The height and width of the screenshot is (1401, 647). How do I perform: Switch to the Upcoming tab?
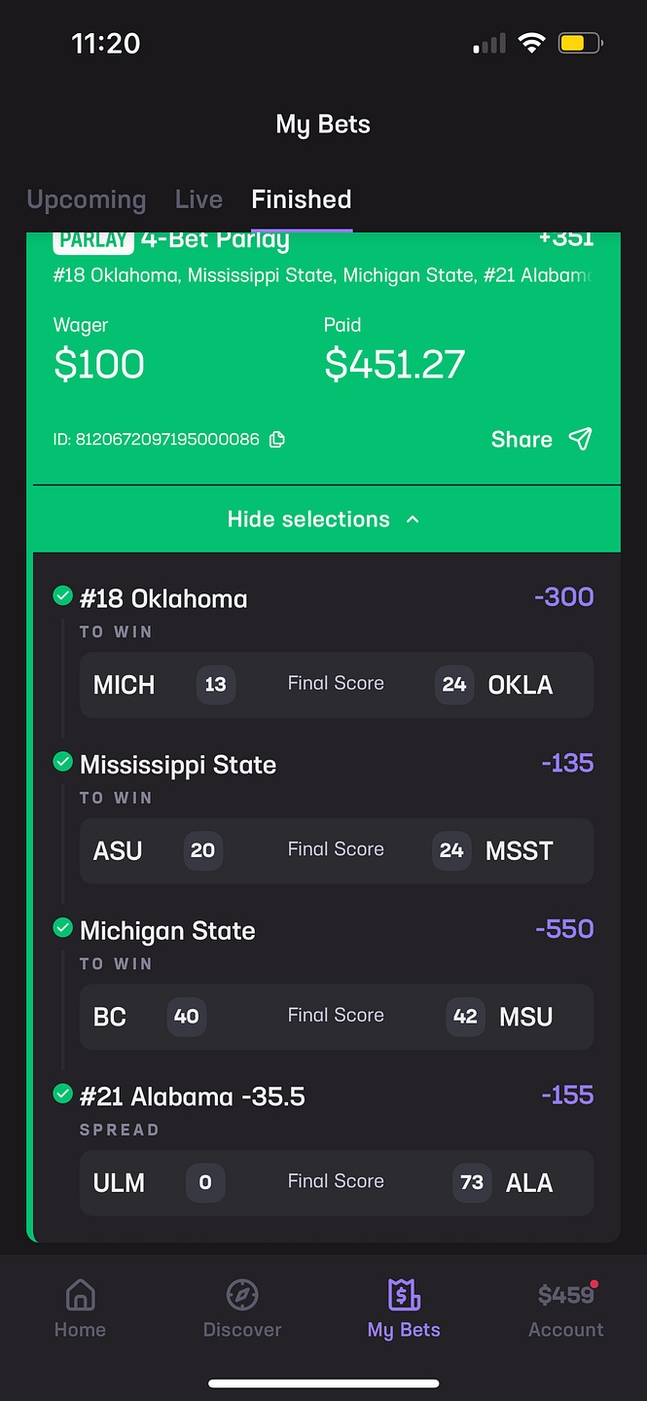(x=87, y=199)
